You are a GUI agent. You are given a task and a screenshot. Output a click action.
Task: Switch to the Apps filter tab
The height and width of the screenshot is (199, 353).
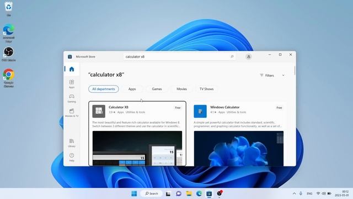pyautogui.click(x=132, y=89)
